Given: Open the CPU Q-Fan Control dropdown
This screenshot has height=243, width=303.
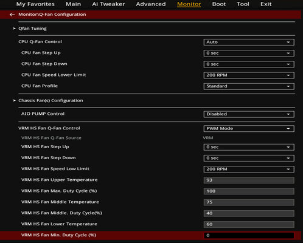Looking at the screenshot, I should [x=249, y=42].
